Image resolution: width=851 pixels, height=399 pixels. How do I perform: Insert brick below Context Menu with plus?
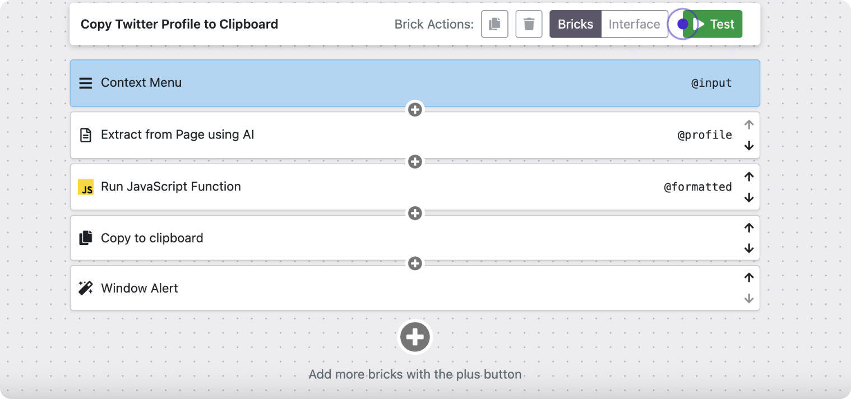click(x=415, y=110)
